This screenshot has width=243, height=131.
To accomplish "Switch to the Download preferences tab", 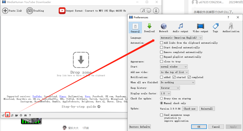I will 149,27.
